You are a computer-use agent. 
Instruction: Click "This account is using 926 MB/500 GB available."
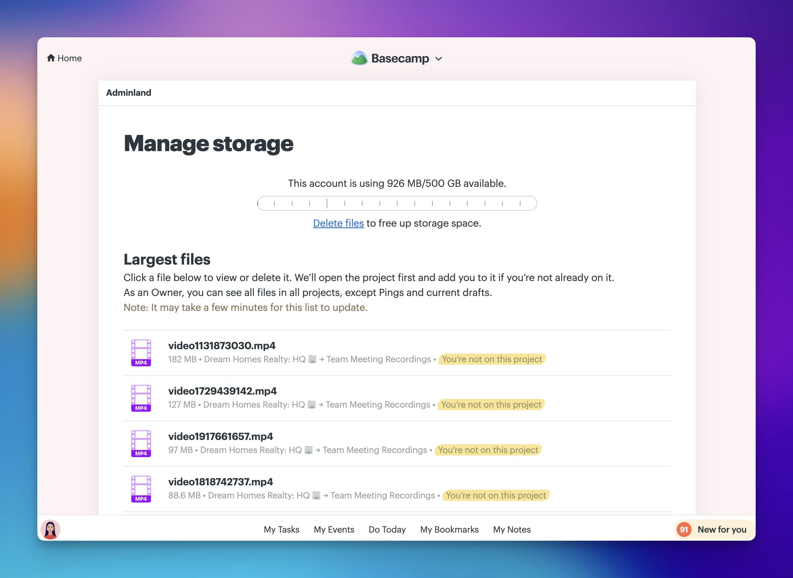click(x=397, y=183)
